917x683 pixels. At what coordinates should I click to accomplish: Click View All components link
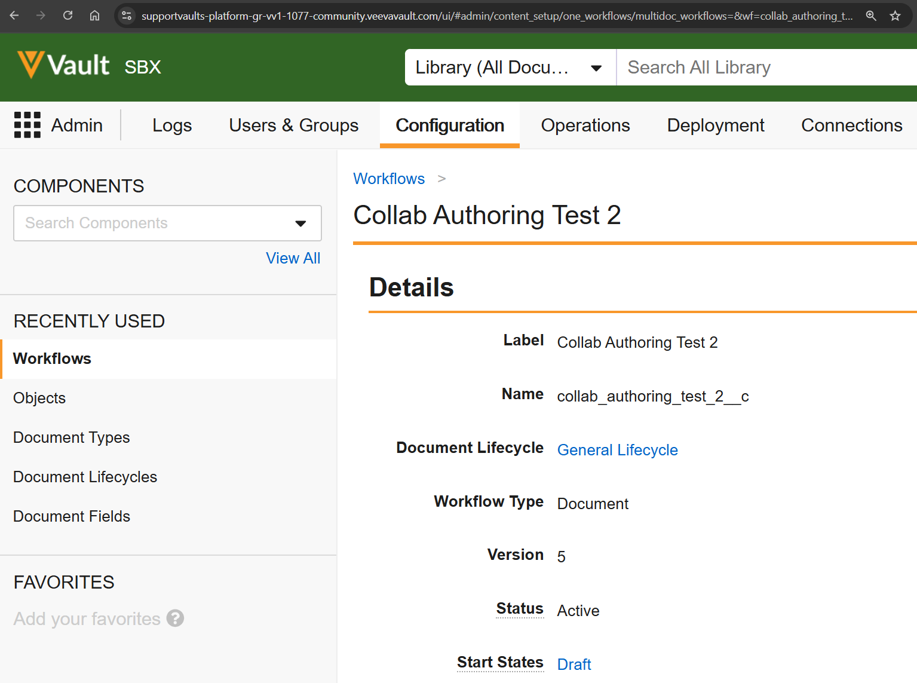click(293, 258)
